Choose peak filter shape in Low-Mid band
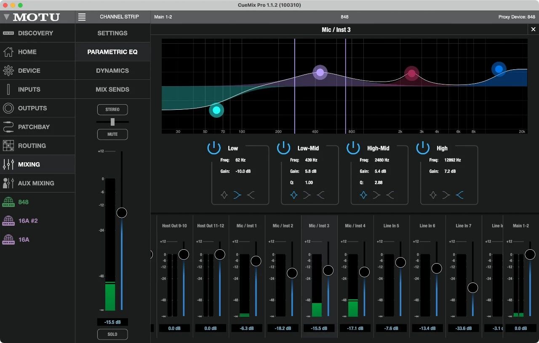The width and height of the screenshot is (539, 343). 294,195
